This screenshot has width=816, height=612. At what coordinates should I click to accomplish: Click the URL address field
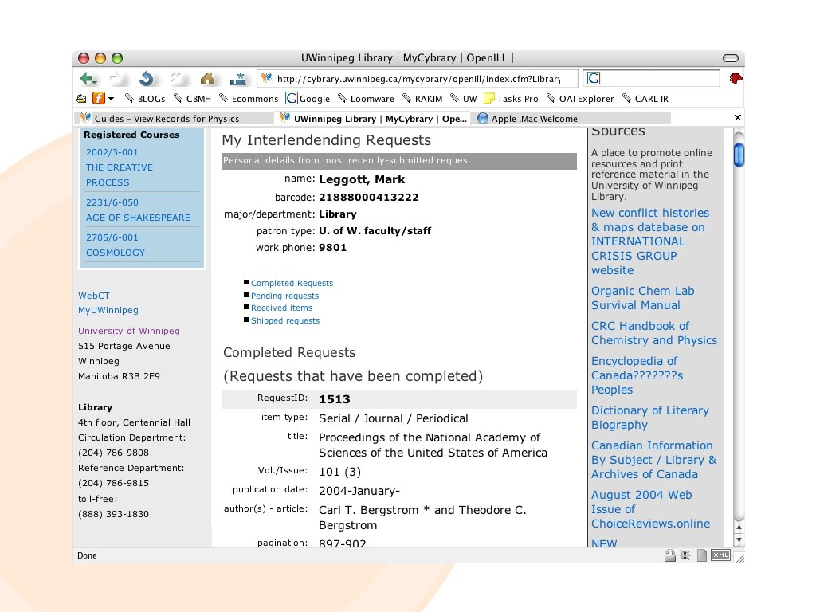click(418, 79)
